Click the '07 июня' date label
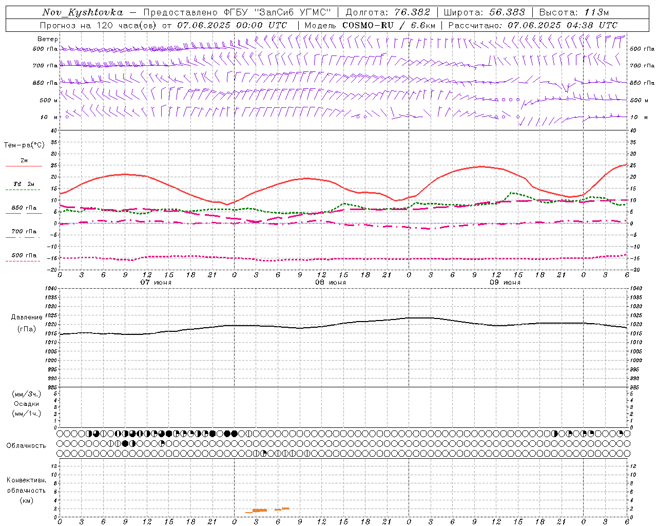This screenshot has width=657, height=526. [156, 283]
